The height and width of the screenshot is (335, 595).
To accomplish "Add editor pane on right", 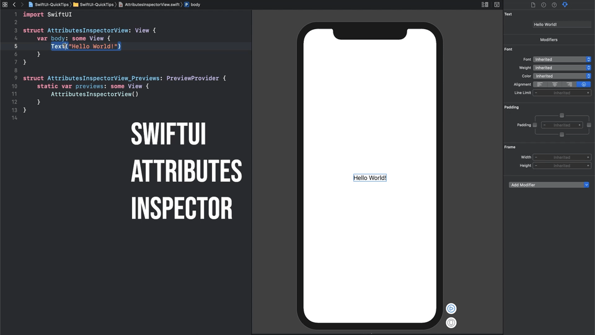I will pos(496,4).
